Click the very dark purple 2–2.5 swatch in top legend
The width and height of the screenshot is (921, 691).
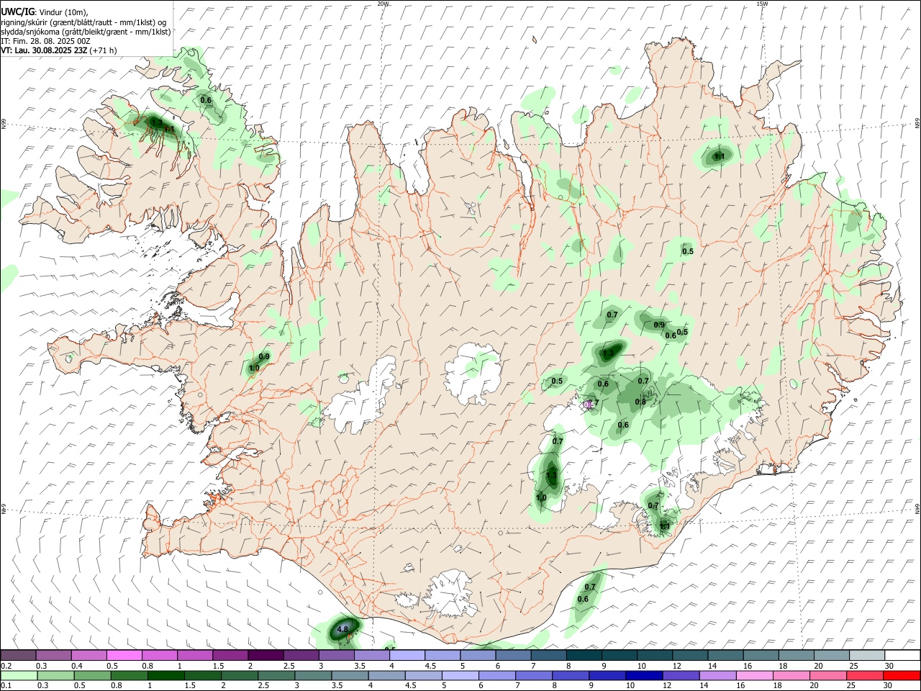[x=266, y=656]
